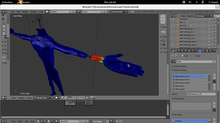Open vertex group specials down-arrow menu
The height and width of the screenshot is (123, 220).
214,81
